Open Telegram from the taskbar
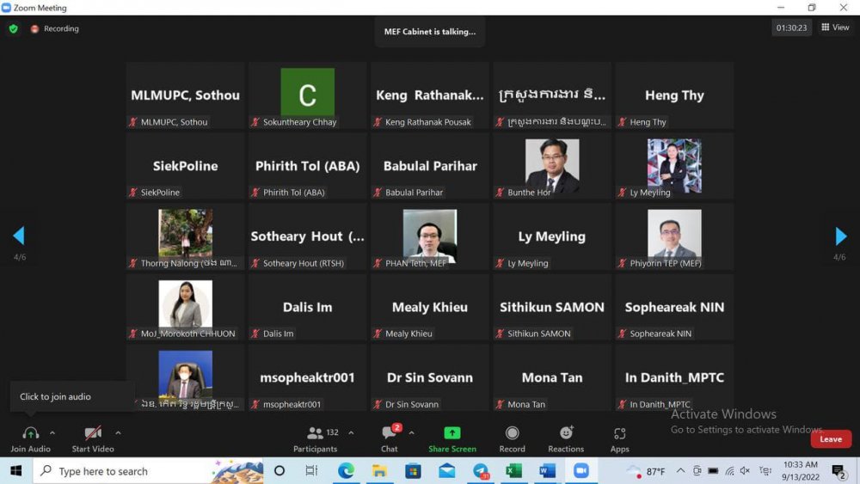Screen dimensions: 860x484 (481, 471)
